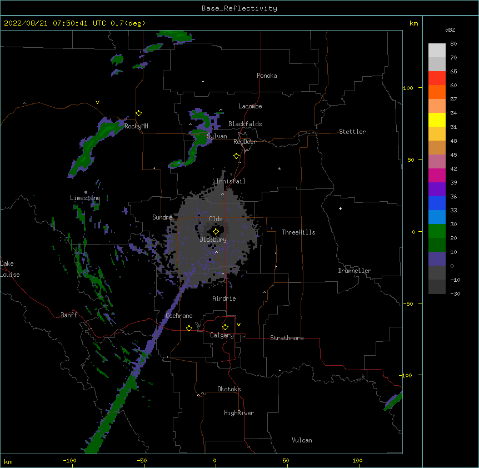479x468 pixels.
Task: Select the white asterisk above the Limestone label
Action: 86,192
